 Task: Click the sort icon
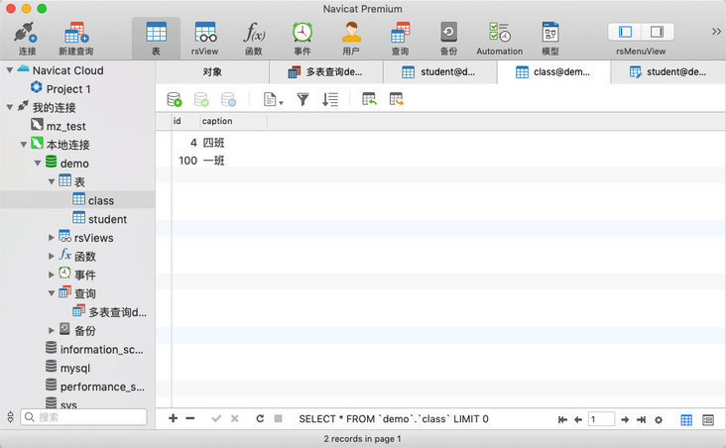point(330,99)
